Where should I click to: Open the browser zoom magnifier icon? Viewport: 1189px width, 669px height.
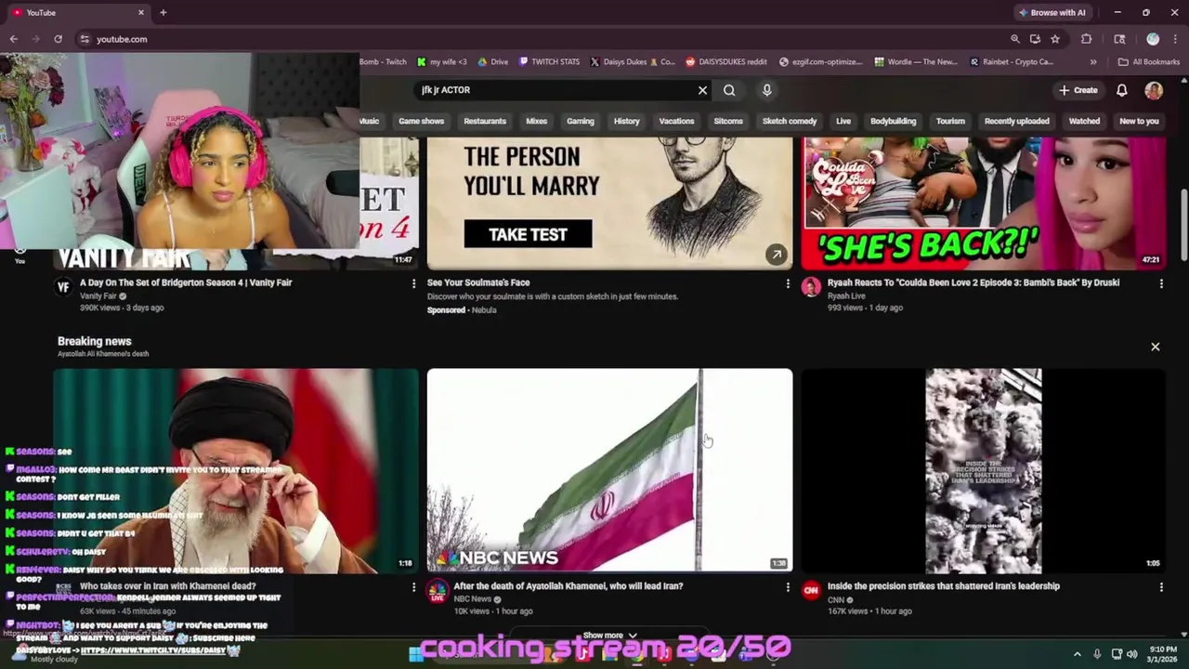[1014, 39]
